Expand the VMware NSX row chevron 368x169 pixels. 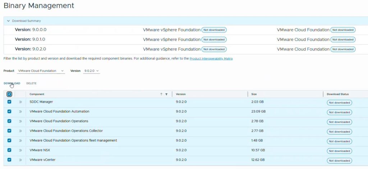(20, 150)
